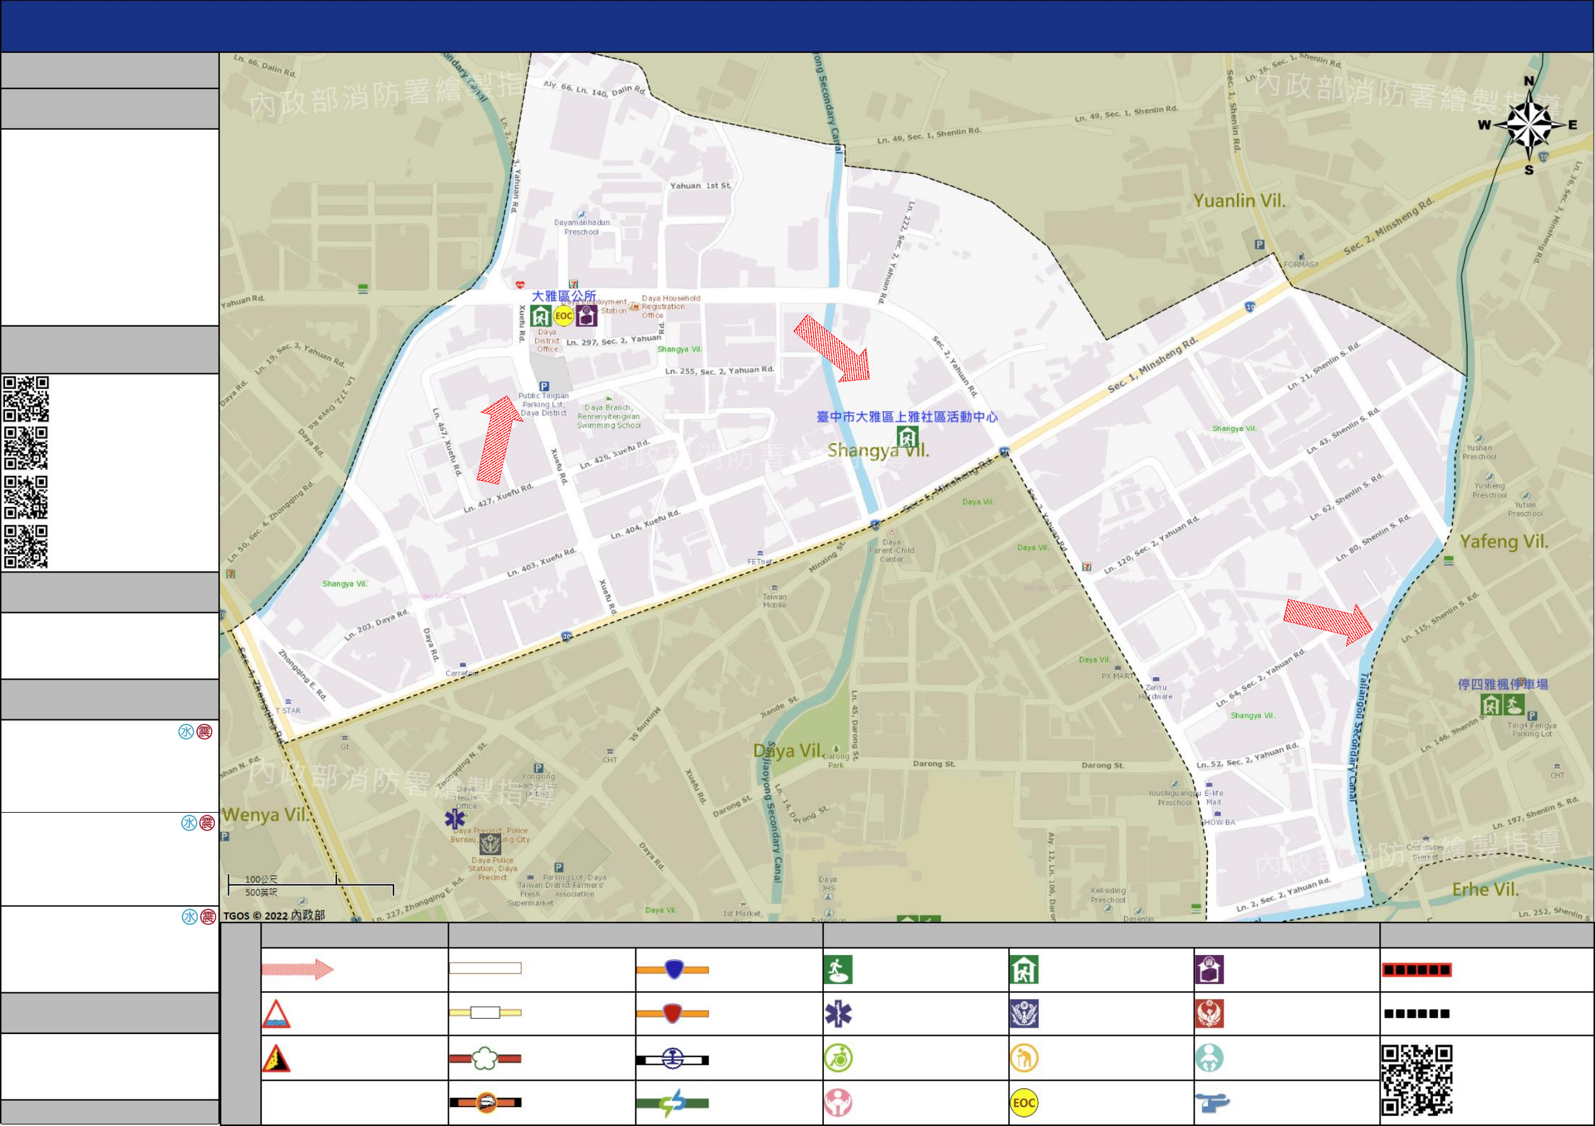Click the yellow EOC circle in the legend
Image resolution: width=1595 pixels, height=1126 pixels.
pyautogui.click(x=1024, y=1103)
